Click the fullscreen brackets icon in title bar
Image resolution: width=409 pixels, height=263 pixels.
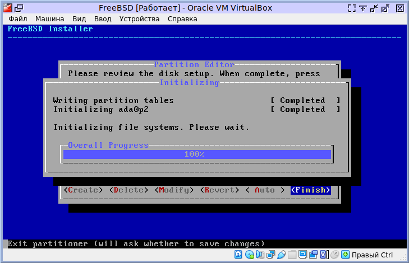click(352, 8)
